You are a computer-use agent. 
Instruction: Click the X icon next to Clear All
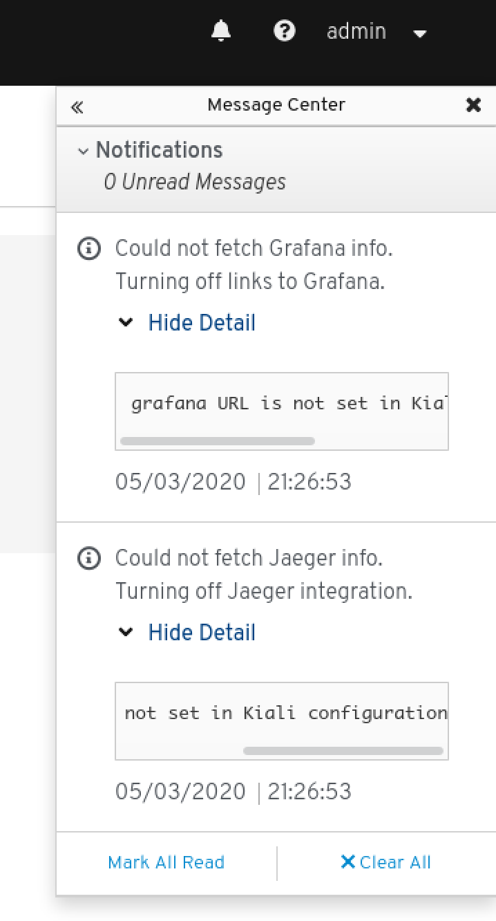[349, 862]
